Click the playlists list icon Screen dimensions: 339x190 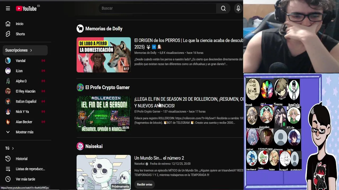(8, 169)
